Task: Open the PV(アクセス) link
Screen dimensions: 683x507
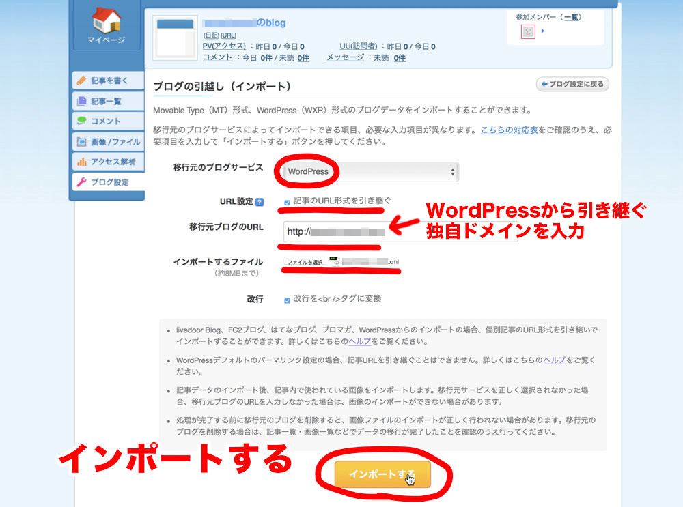Action: (x=223, y=46)
